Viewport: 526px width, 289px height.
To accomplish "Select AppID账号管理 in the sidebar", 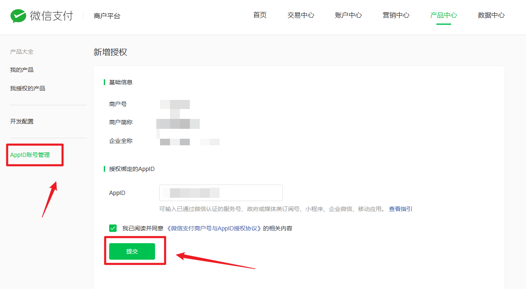I will point(30,155).
